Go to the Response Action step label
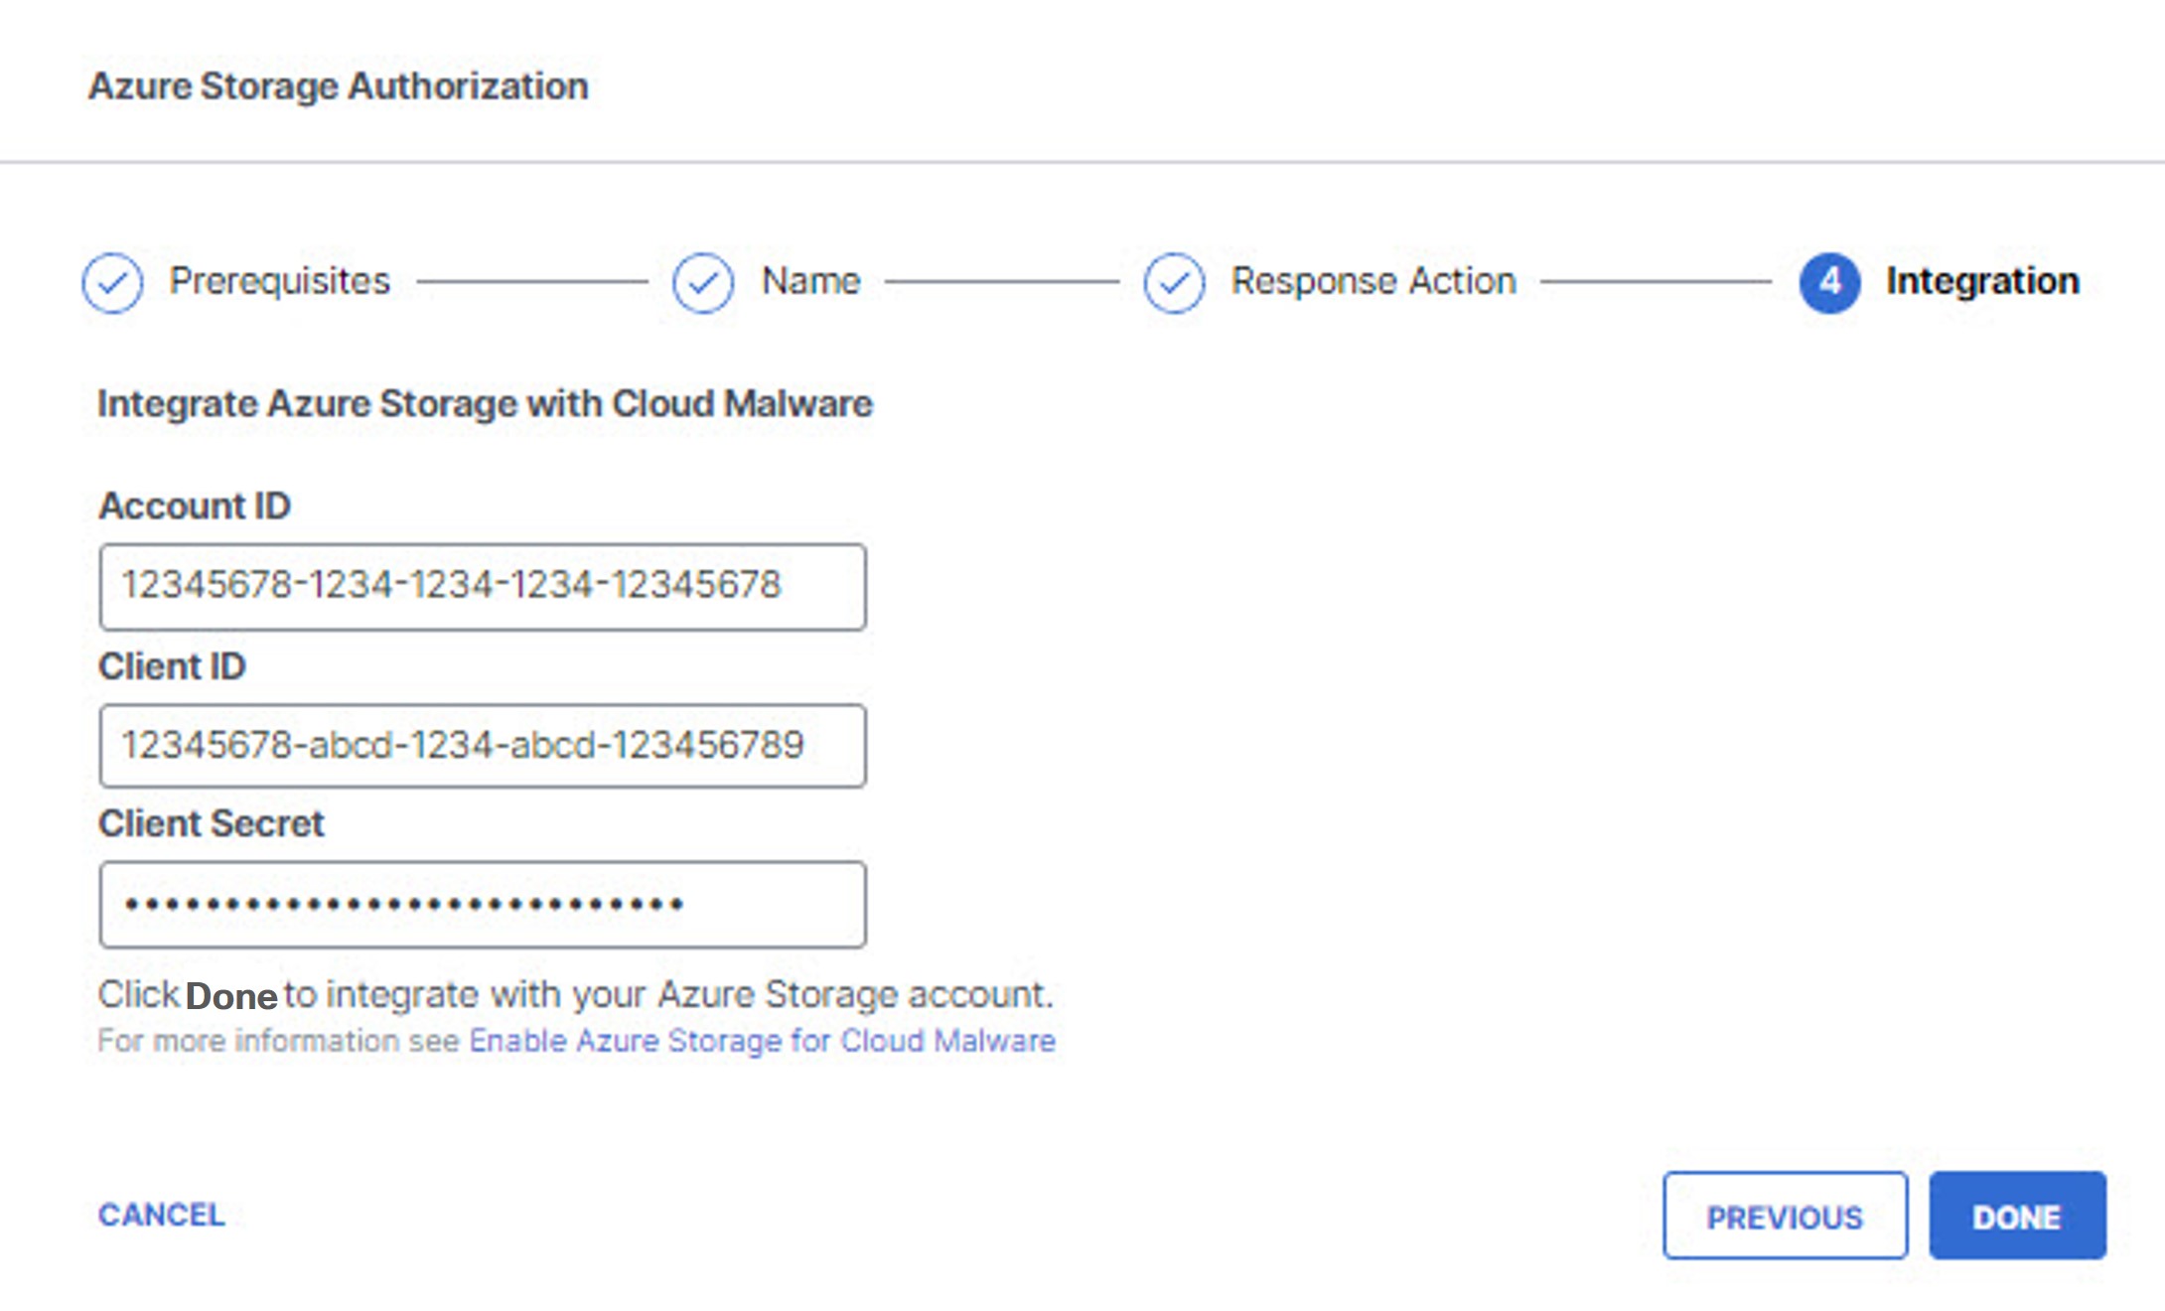Screen dimensions: 2165x1311 click(1373, 282)
